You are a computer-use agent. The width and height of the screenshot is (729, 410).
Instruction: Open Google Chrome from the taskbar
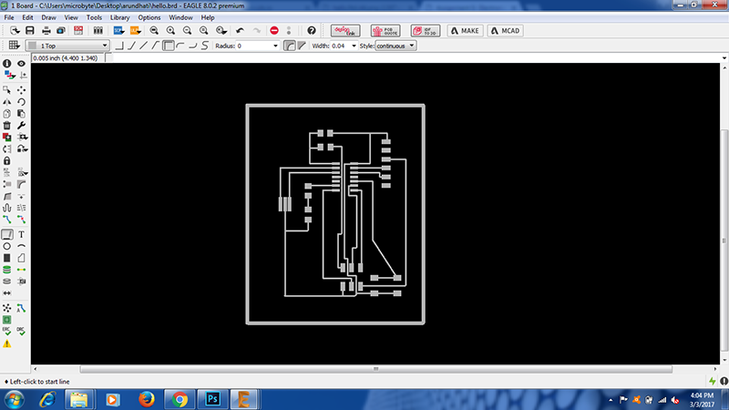(180, 399)
